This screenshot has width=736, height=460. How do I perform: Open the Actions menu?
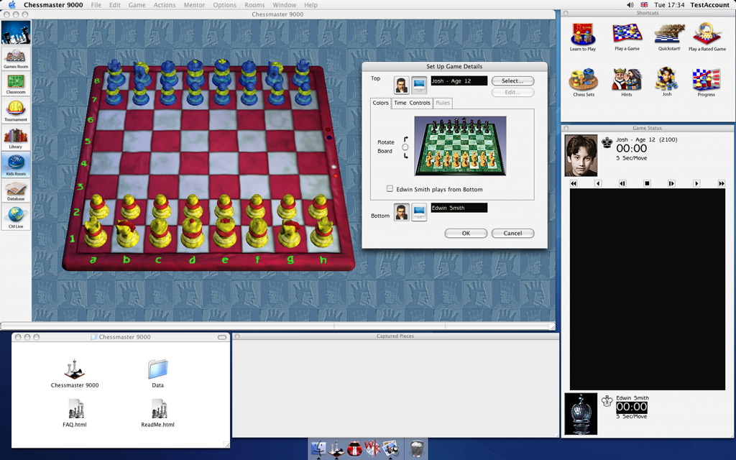tap(165, 5)
